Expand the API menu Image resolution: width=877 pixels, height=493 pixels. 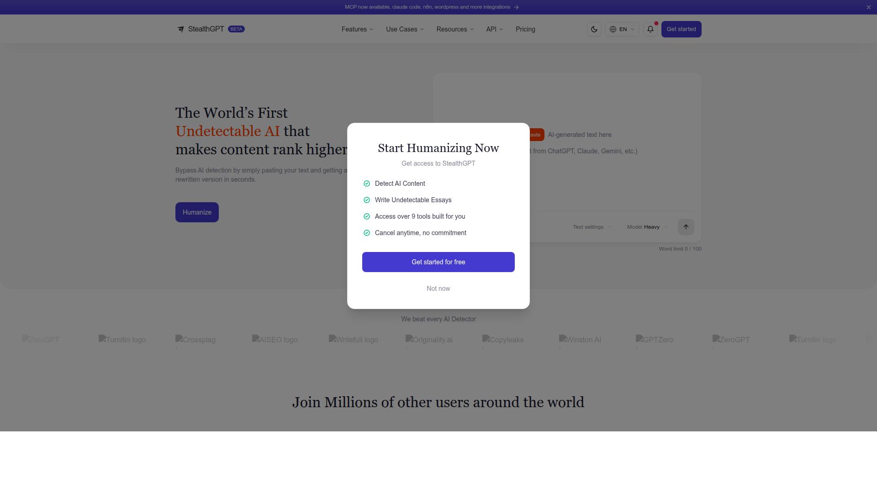pos(494,29)
